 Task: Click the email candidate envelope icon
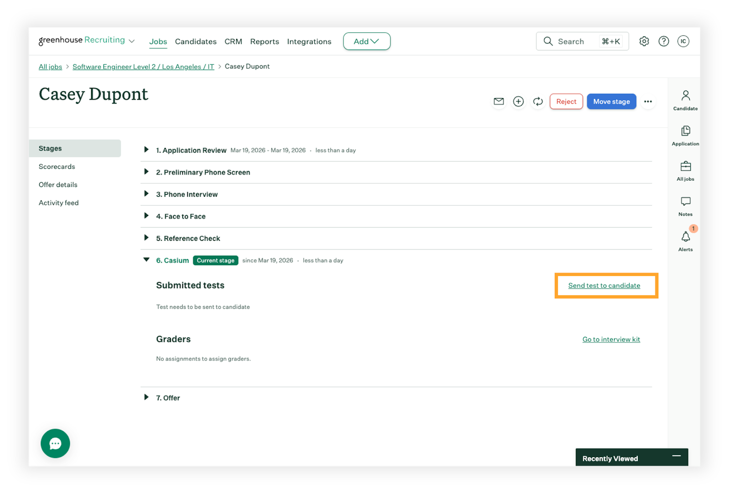click(x=499, y=102)
